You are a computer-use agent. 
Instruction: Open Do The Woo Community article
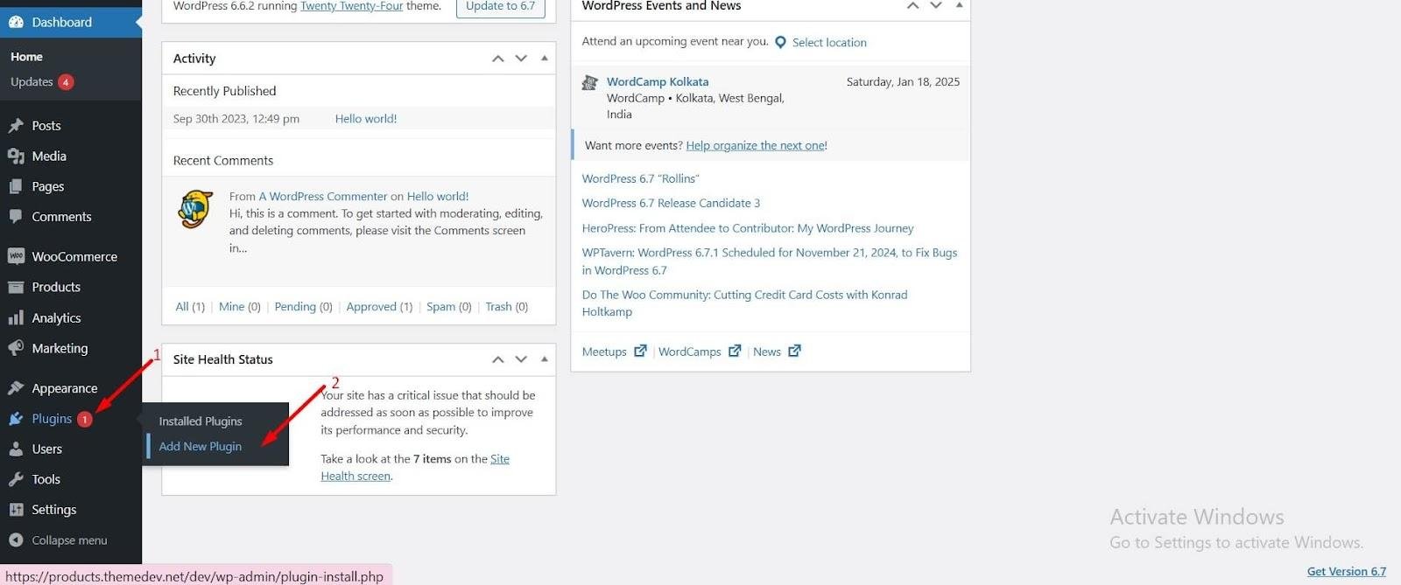[x=745, y=303]
